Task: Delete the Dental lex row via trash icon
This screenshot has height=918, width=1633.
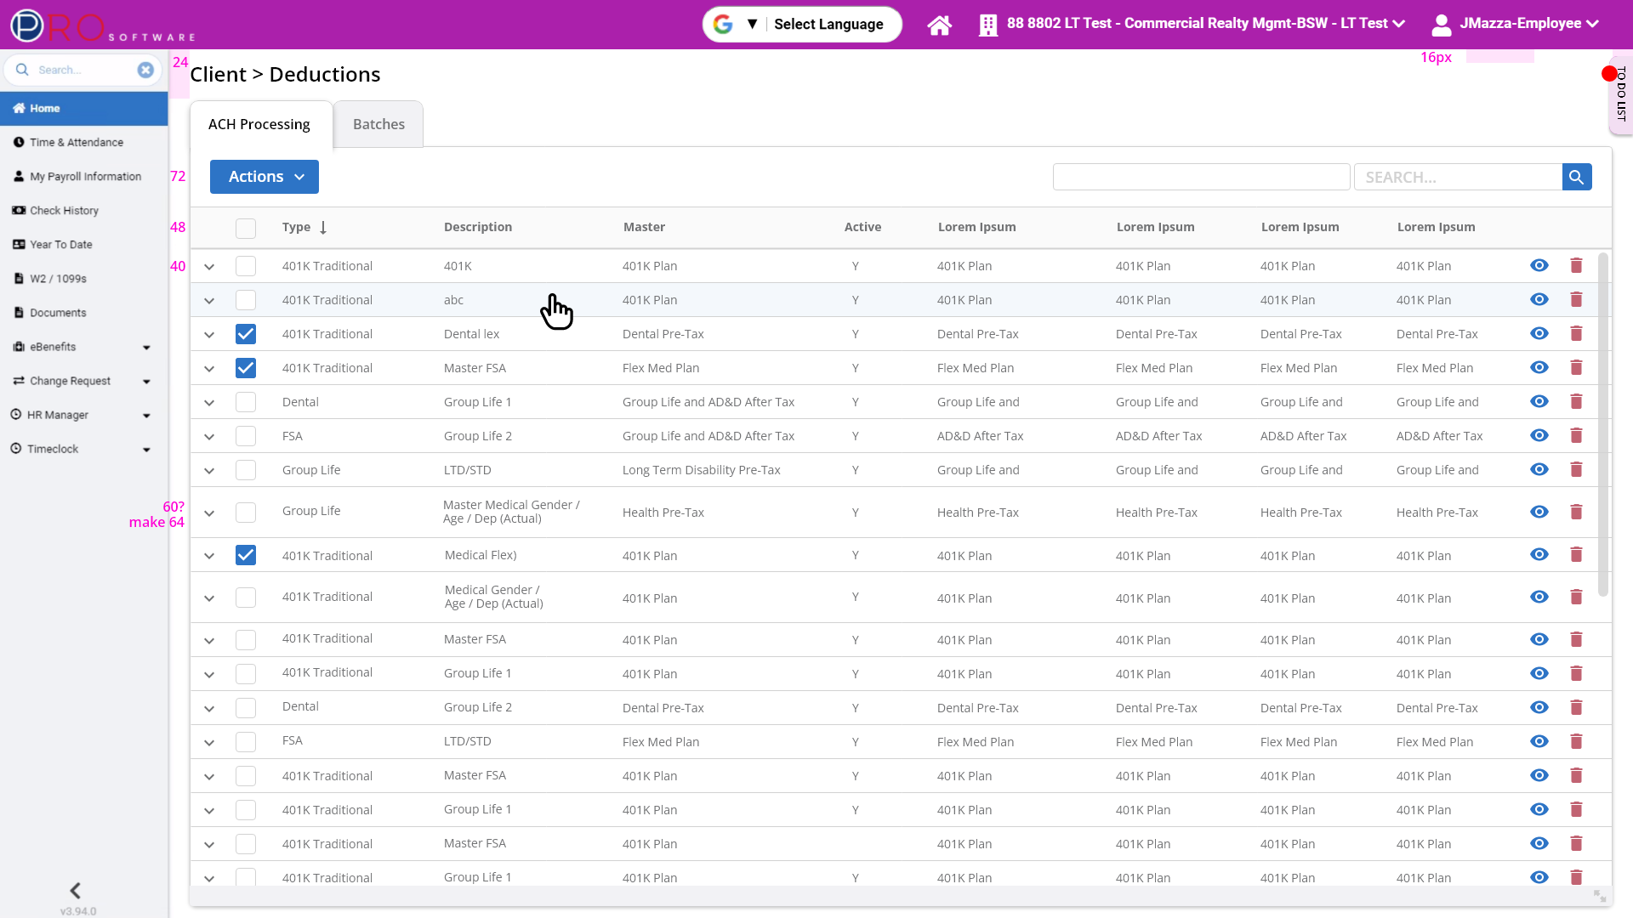Action: [1576, 333]
